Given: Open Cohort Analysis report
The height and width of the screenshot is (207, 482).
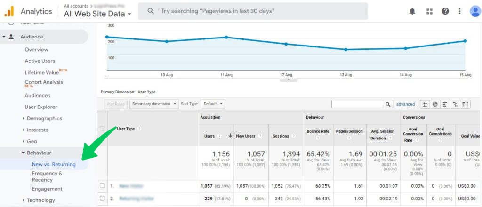Looking at the screenshot, I should coord(44,82).
